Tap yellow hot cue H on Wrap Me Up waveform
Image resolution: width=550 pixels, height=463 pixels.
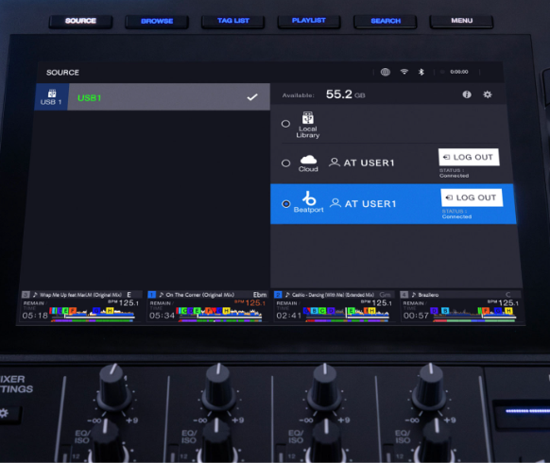click(110, 311)
